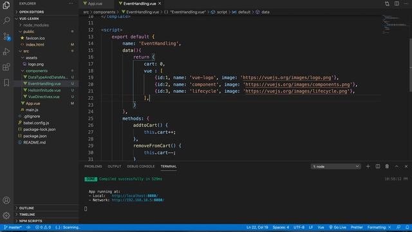
Task: Click the feedback icon in status bar
Action: click(398, 227)
